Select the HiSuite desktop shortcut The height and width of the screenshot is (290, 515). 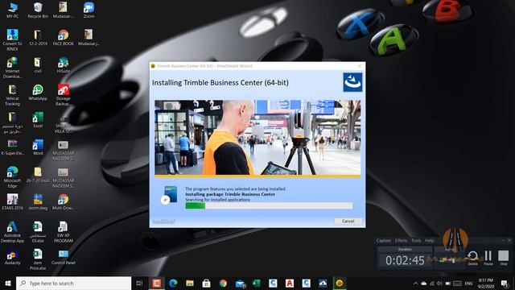pos(63,64)
